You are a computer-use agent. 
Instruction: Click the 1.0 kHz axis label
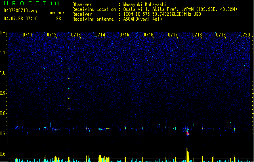pos(3,73)
